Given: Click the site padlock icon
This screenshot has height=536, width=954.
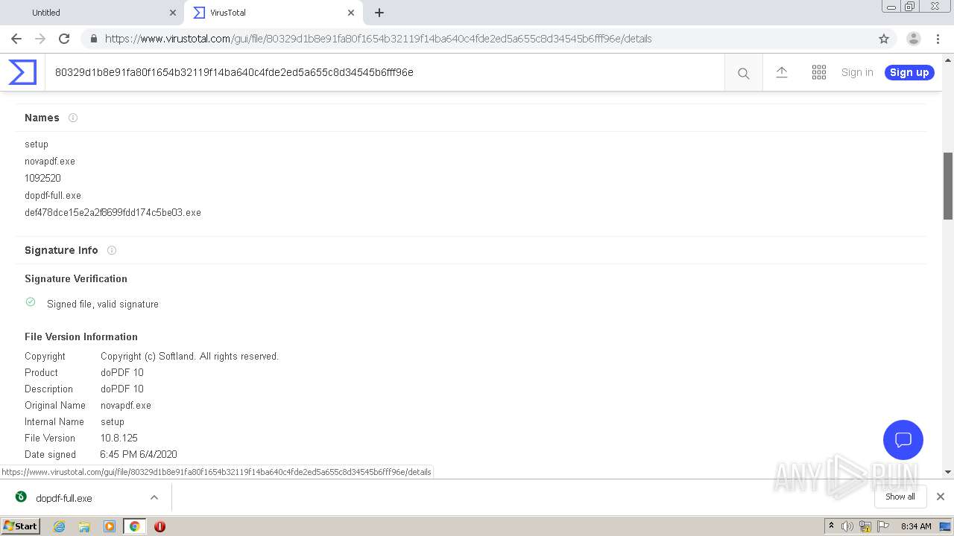Looking at the screenshot, I should coord(93,39).
